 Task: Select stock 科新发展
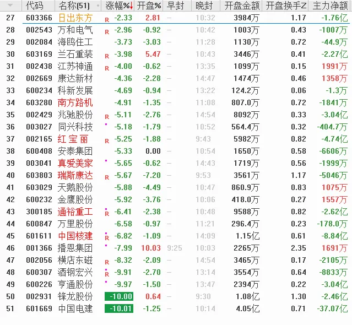point(75,90)
